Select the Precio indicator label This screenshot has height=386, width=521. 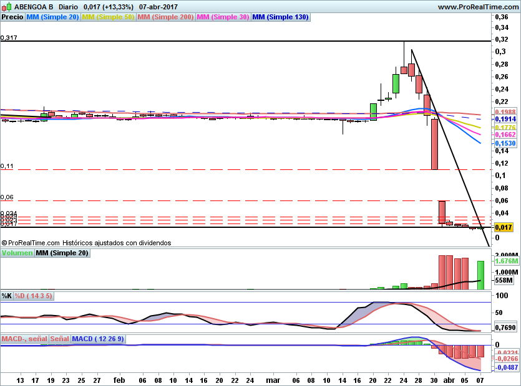click(12, 17)
